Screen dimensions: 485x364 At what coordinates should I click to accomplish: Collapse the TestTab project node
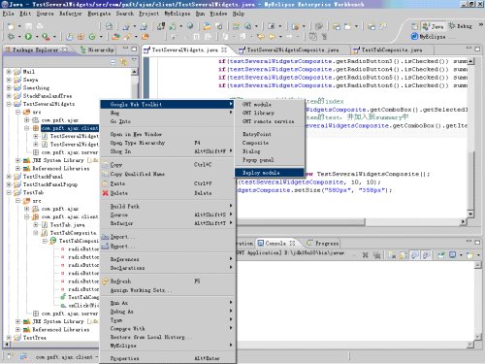9,192
